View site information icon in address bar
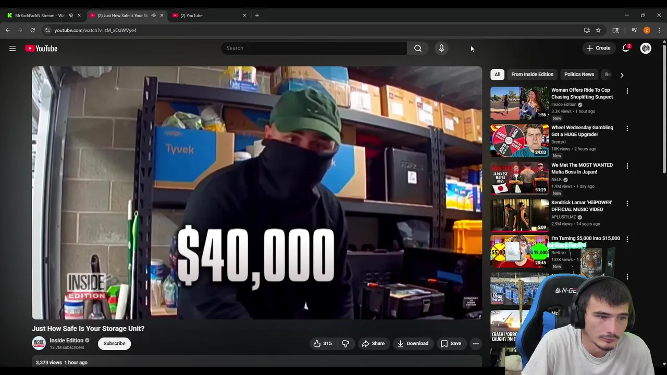The height and width of the screenshot is (375, 667). point(47,30)
